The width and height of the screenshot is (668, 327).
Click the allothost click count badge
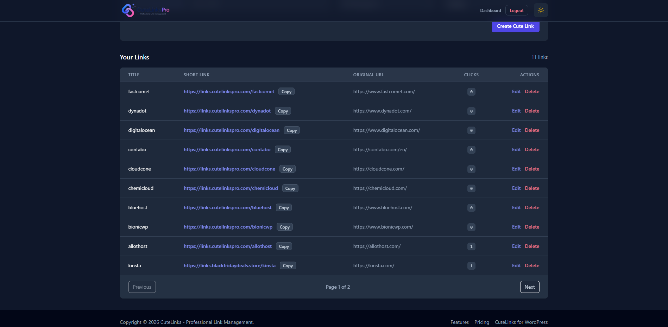pyautogui.click(x=471, y=246)
